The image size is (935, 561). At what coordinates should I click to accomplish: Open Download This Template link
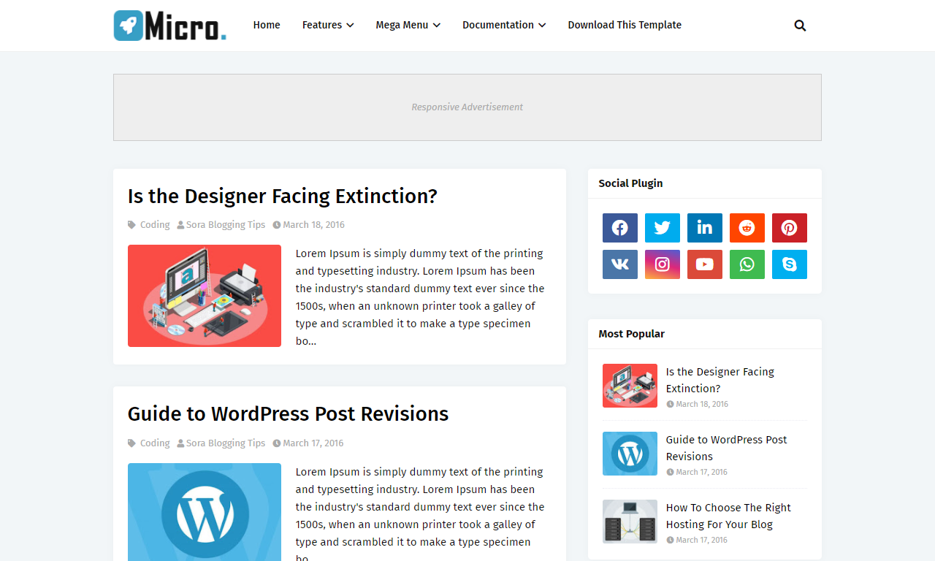point(625,25)
